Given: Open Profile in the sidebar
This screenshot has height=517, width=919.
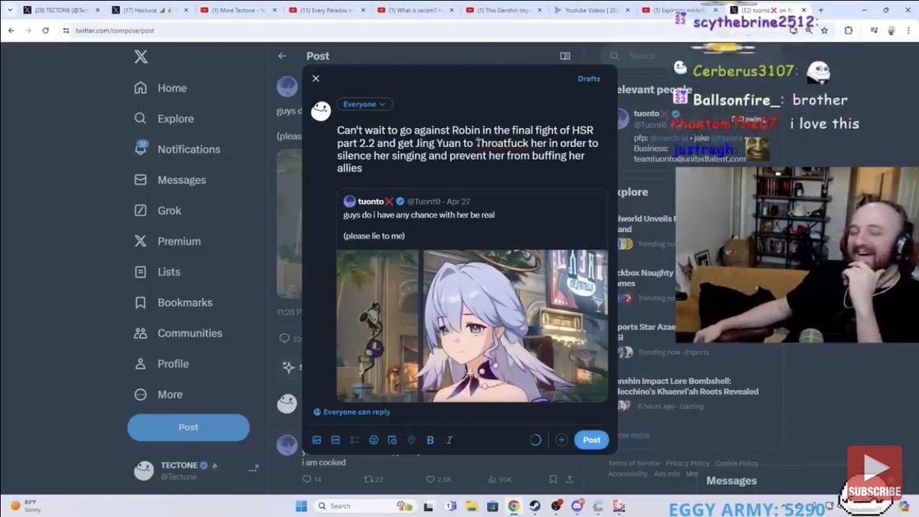Looking at the screenshot, I should tap(161, 364).
